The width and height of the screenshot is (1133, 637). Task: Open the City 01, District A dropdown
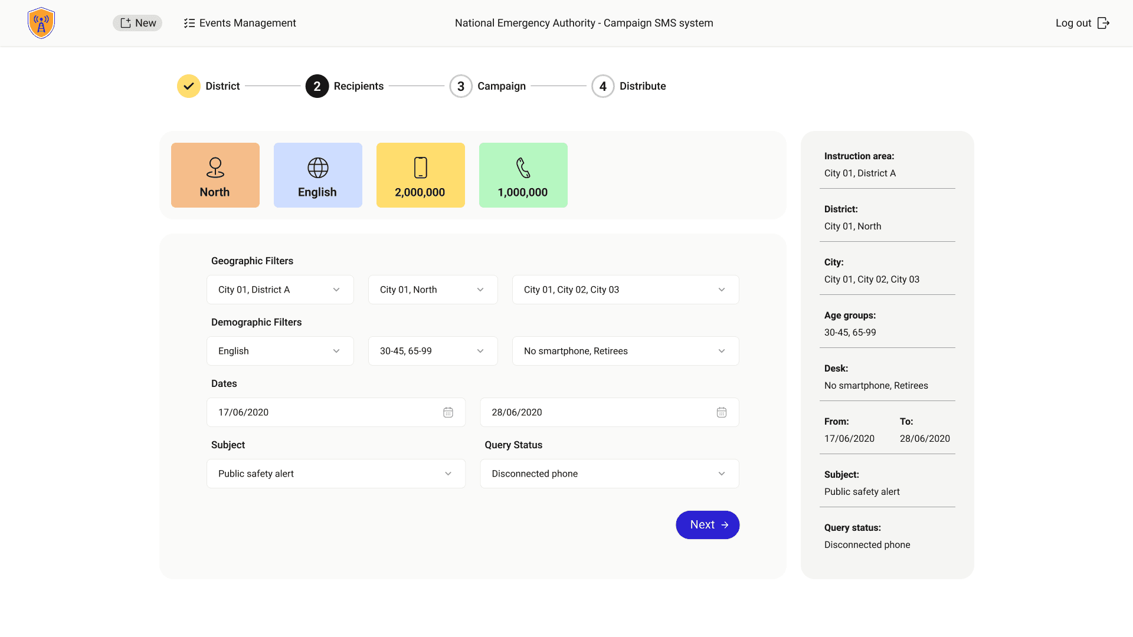[x=280, y=290]
